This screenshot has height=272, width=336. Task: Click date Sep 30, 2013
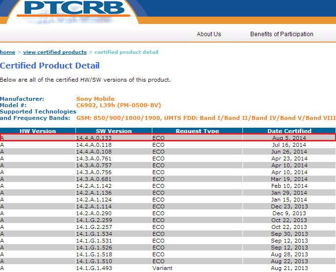click(x=289, y=234)
